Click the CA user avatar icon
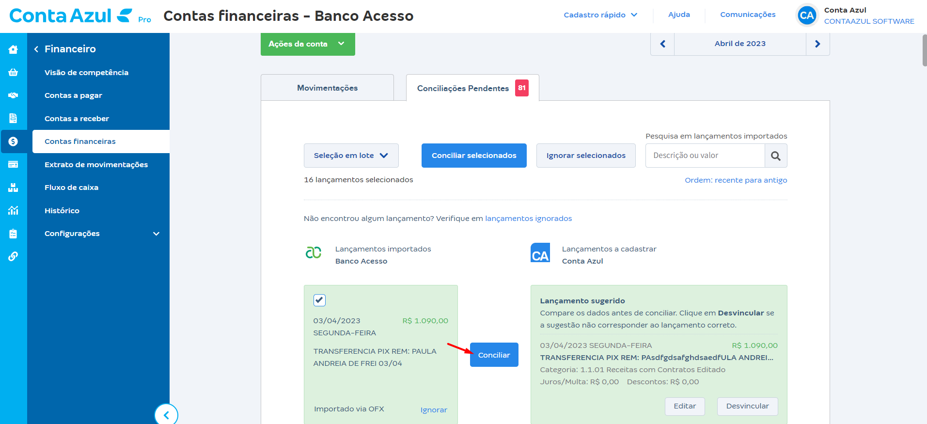The width and height of the screenshot is (927, 424). (x=807, y=16)
